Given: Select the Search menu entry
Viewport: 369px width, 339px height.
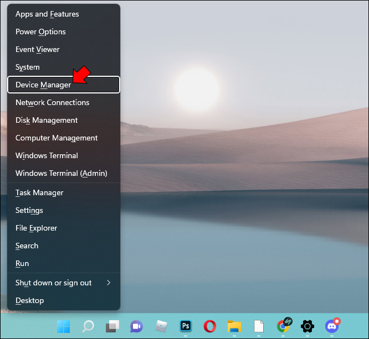Looking at the screenshot, I should 64,246.
